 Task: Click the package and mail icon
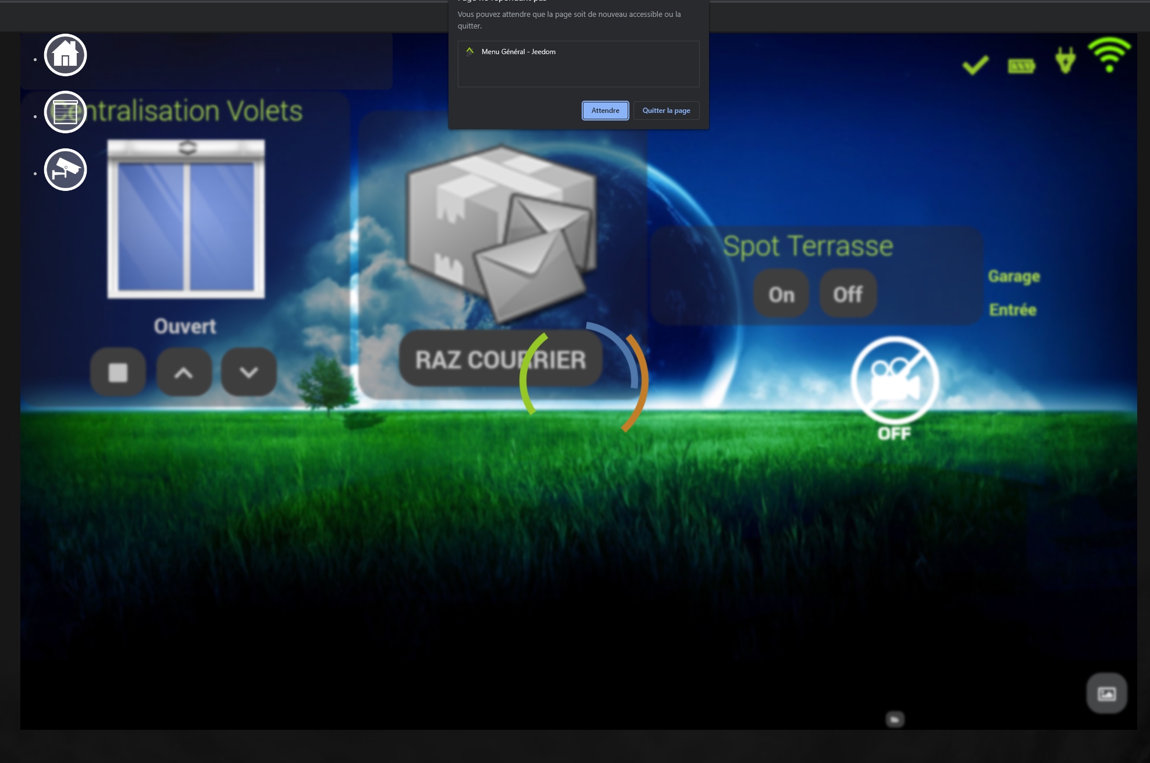[x=501, y=233]
